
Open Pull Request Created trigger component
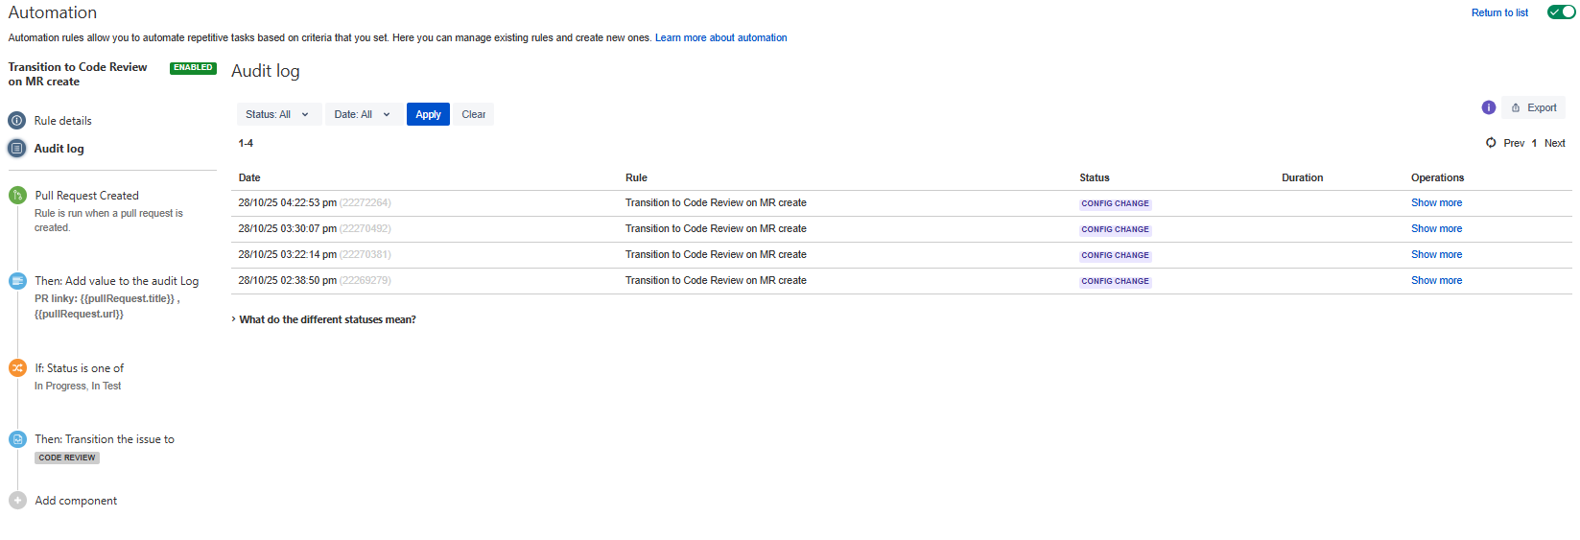coord(86,196)
